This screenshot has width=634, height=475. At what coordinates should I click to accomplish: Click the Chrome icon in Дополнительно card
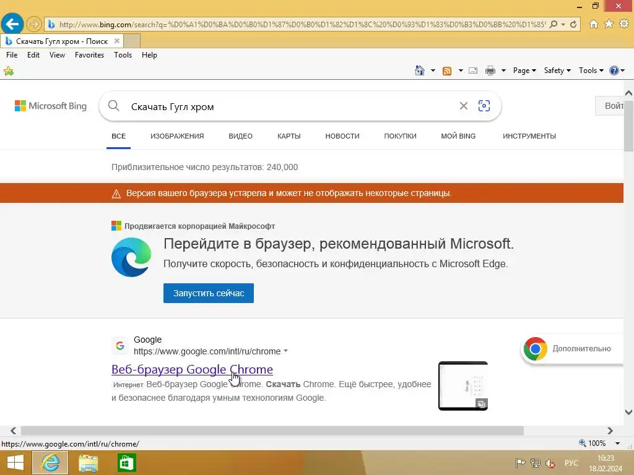tap(536, 349)
